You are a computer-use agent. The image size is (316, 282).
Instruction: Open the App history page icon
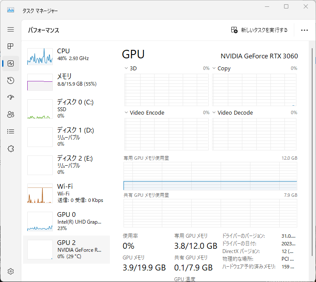[x=11, y=81]
